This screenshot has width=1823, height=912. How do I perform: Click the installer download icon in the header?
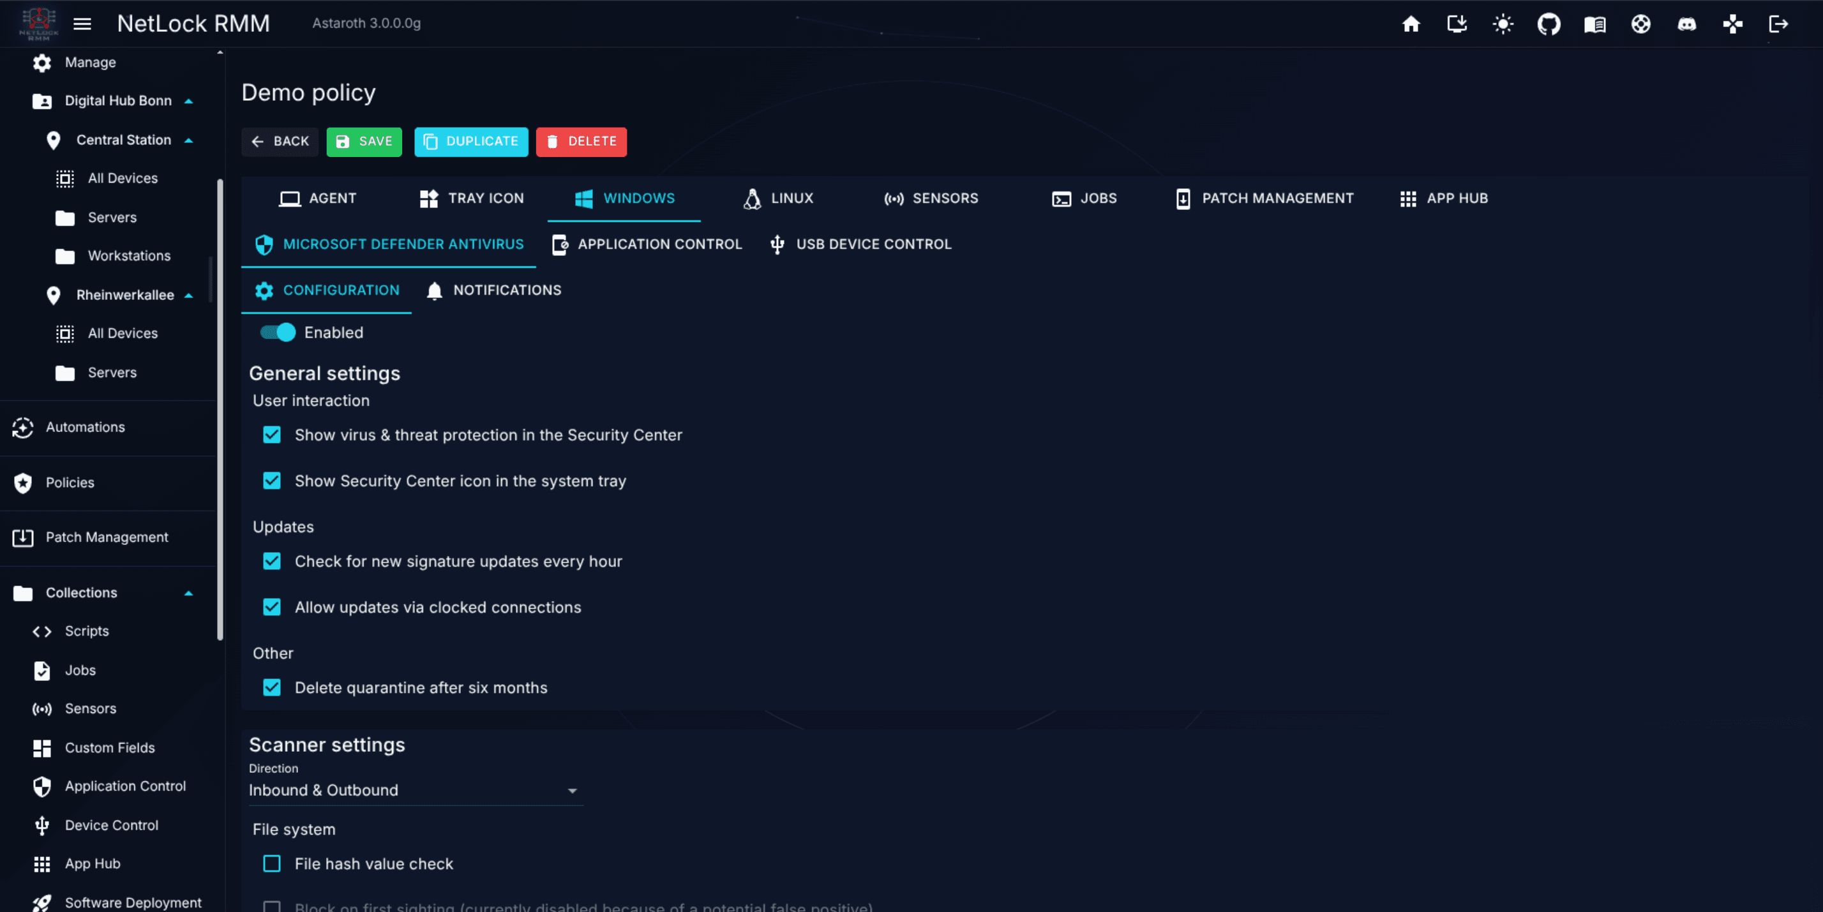1457,24
